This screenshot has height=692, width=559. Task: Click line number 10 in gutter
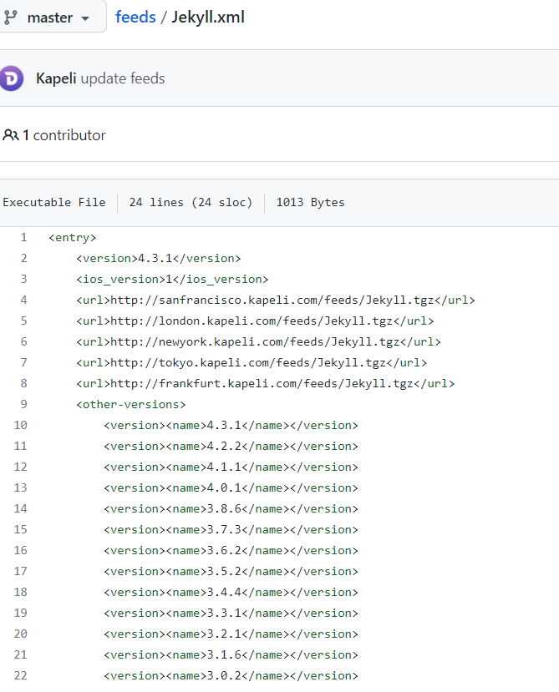coord(21,426)
